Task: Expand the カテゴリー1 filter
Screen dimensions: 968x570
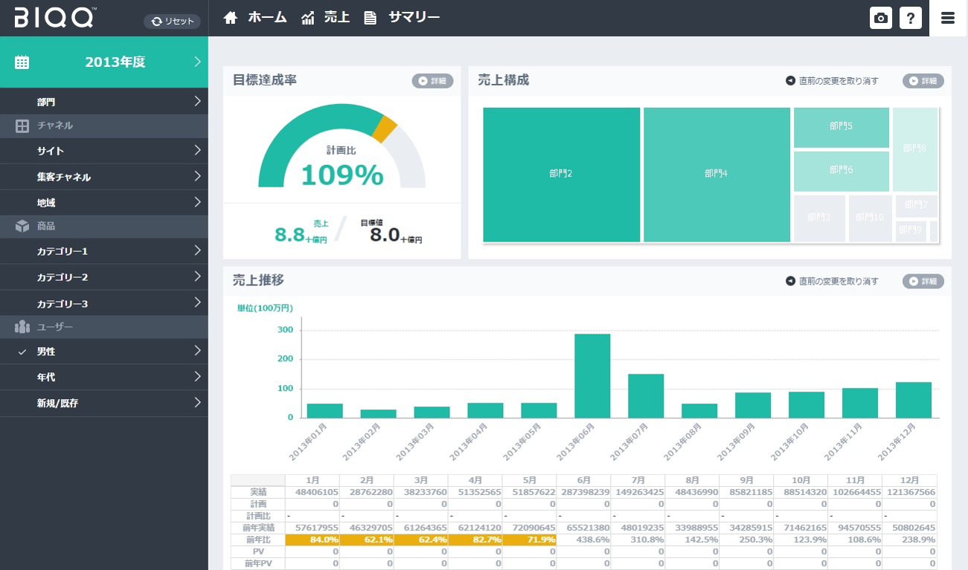Action: [104, 251]
